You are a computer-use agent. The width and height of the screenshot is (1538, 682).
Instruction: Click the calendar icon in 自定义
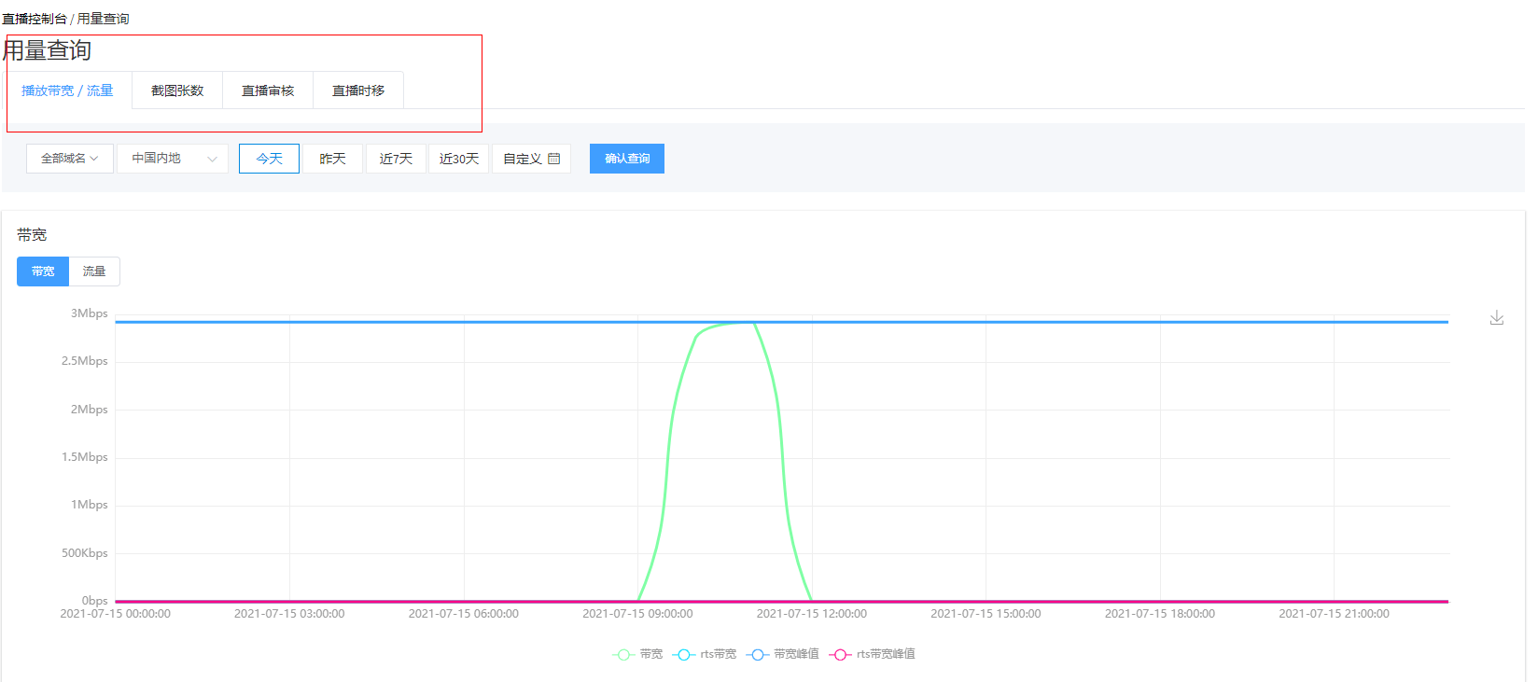(554, 159)
